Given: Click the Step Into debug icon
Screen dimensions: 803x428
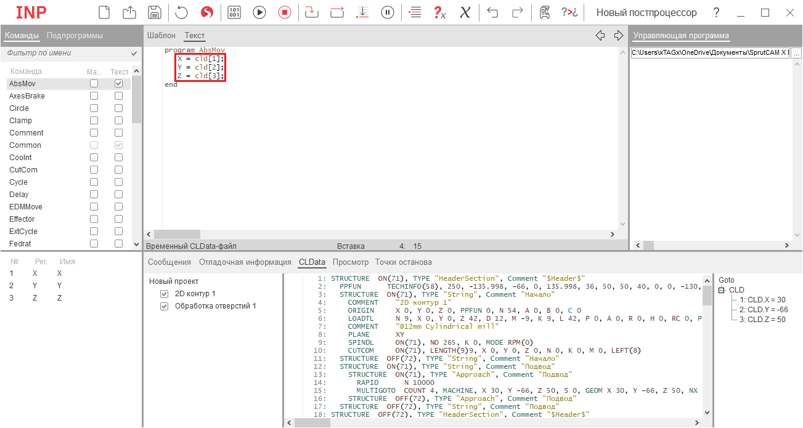Looking at the screenshot, I should tap(312, 12).
